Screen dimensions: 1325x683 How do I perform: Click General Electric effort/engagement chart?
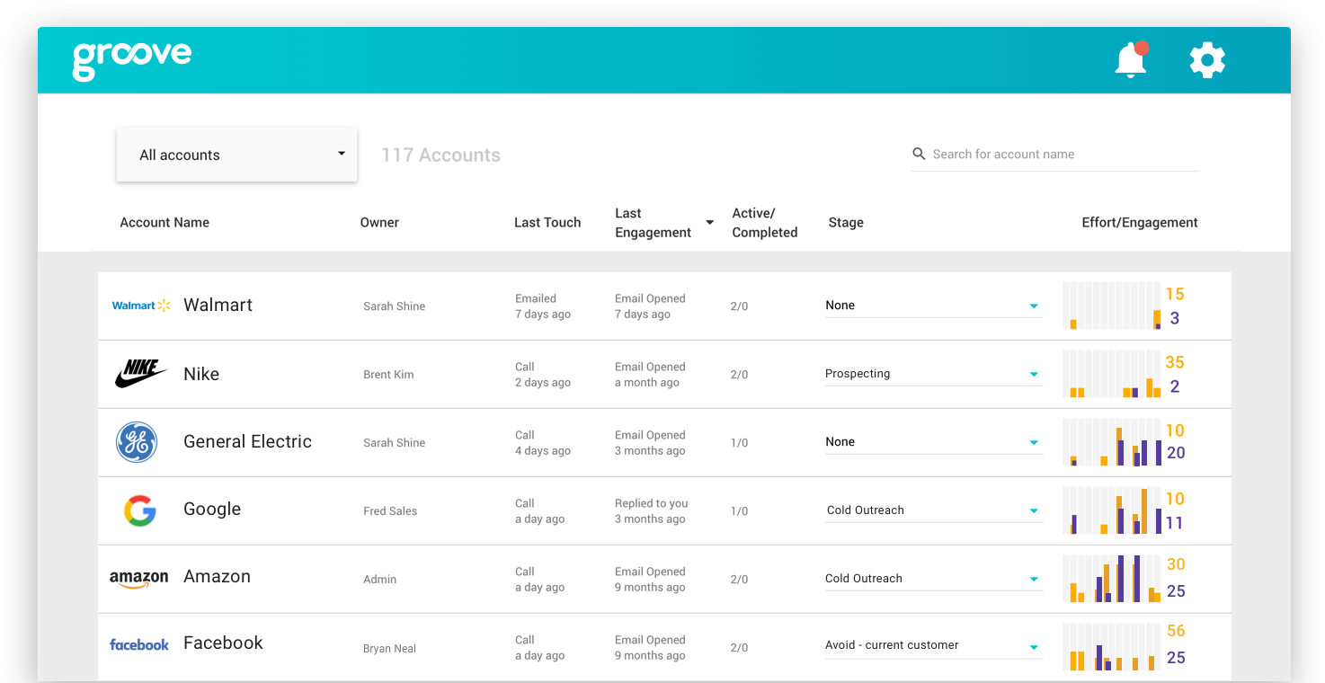(1112, 442)
